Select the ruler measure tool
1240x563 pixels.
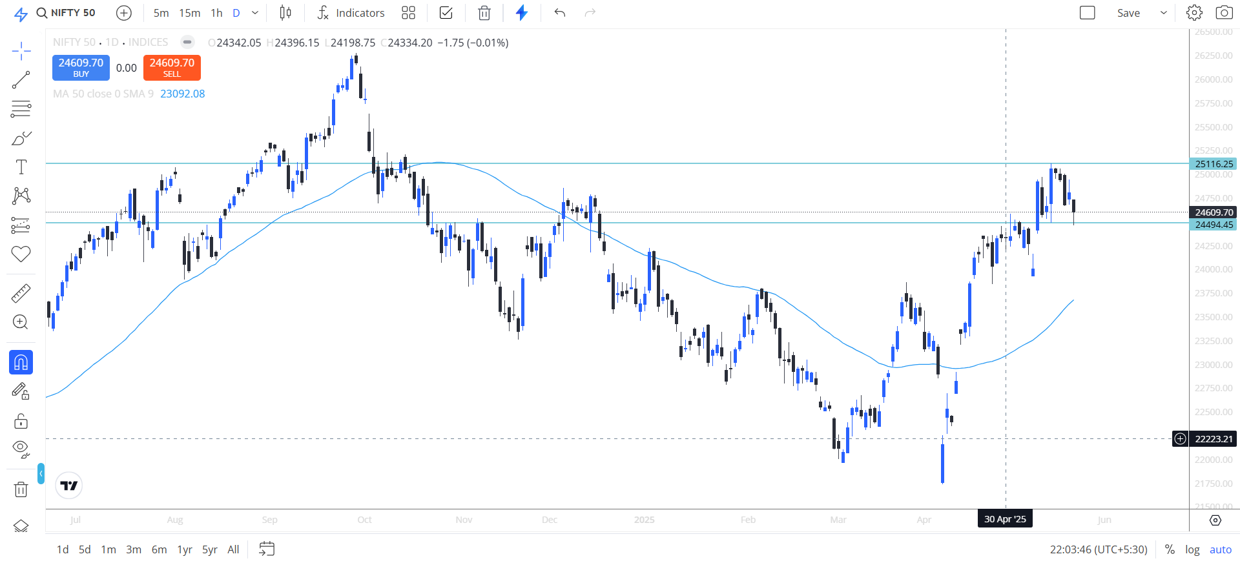pos(21,293)
